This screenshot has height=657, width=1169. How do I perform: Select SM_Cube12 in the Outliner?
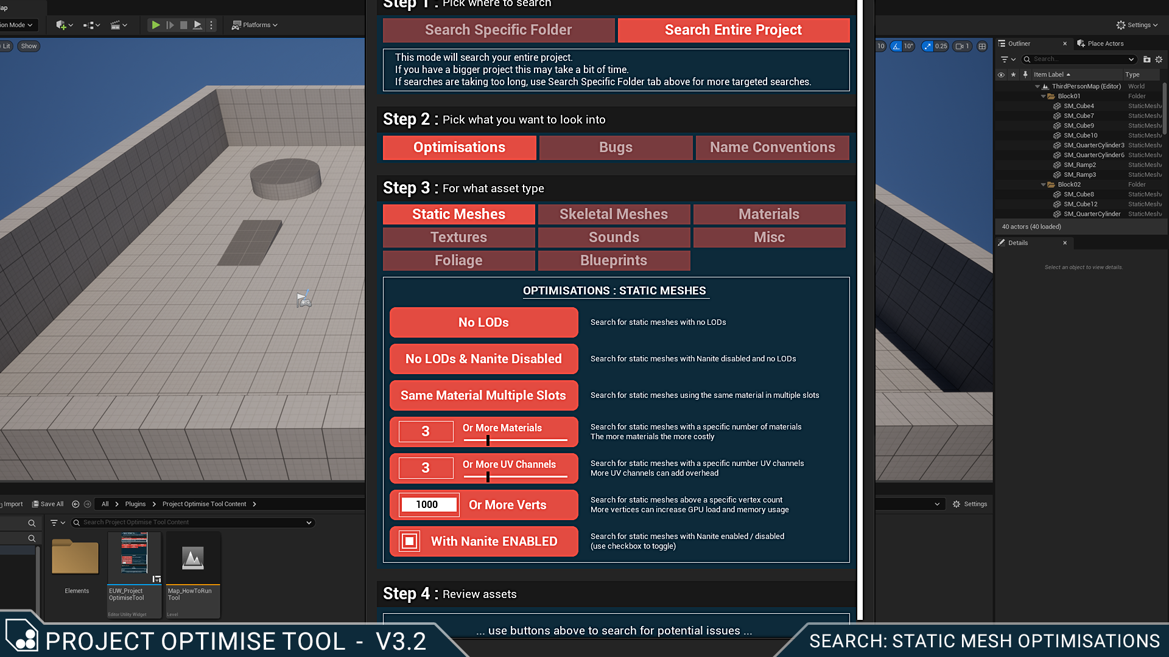pos(1080,204)
